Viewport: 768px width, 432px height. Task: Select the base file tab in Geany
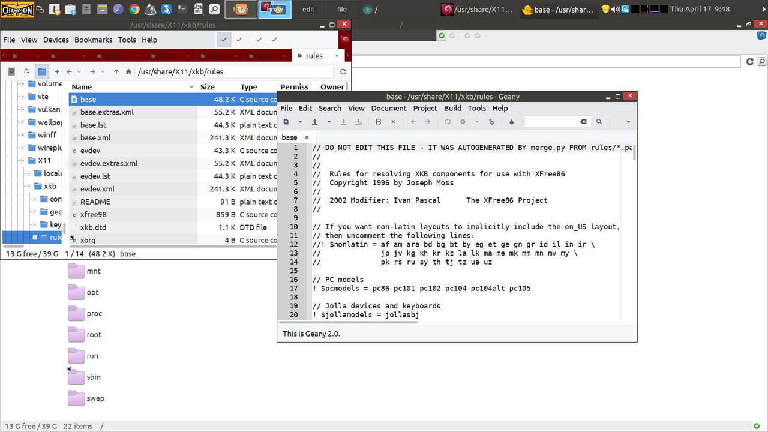pyautogui.click(x=290, y=137)
